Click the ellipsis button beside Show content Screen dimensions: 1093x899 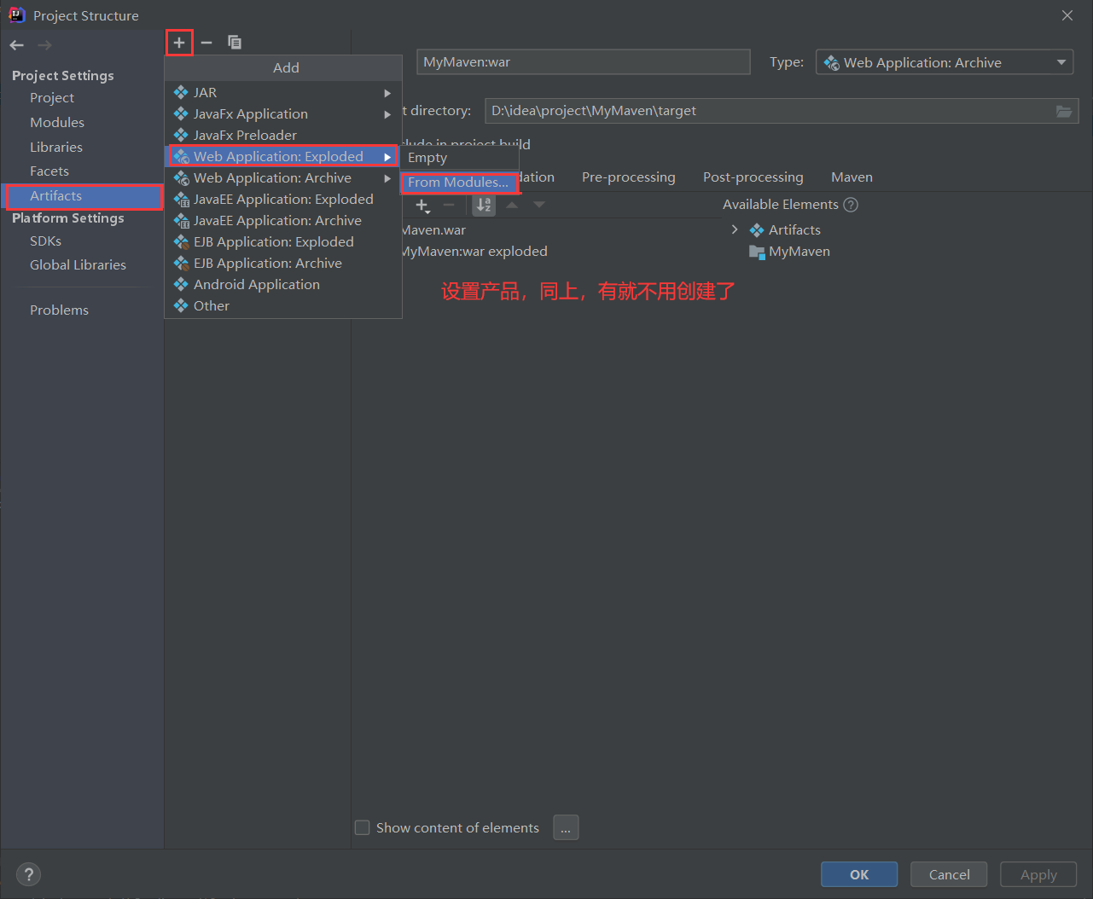click(566, 827)
